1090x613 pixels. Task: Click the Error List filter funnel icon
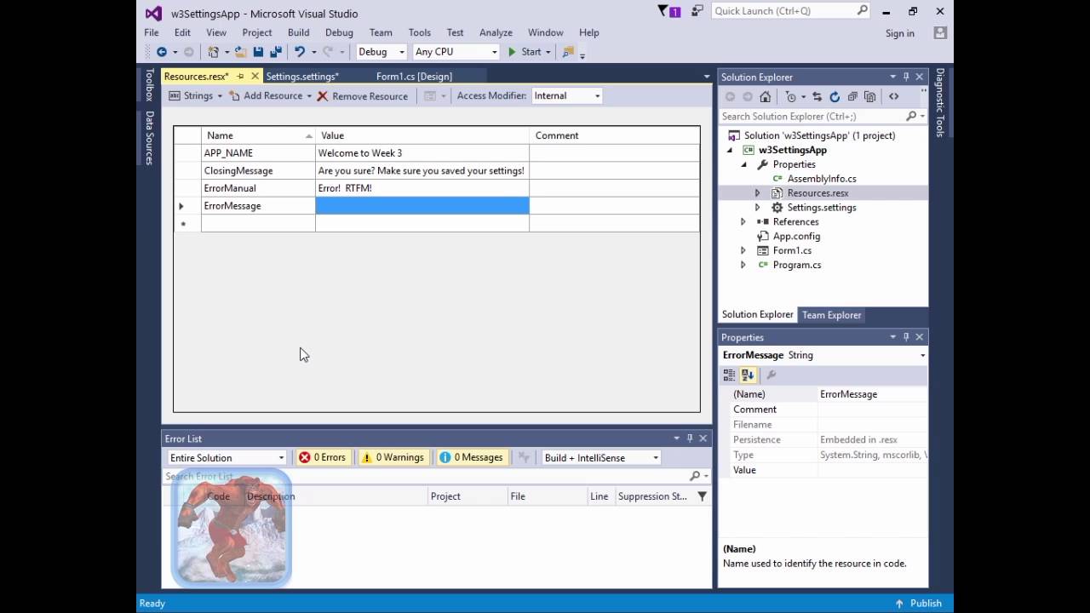702,496
